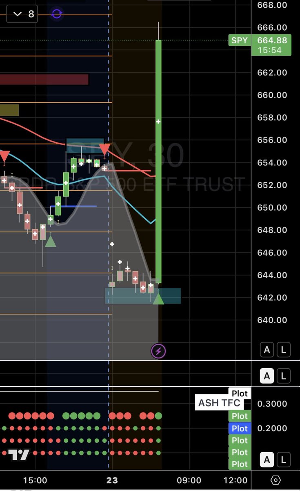The width and height of the screenshot is (300, 491).
Task: Select the ASH TFC indicator label
Action: tap(219, 403)
